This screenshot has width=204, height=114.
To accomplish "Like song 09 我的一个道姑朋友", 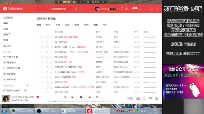I will (x=47, y=77).
